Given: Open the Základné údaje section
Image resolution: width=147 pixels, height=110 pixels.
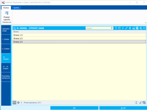Looking at the screenshot, I should pyautogui.click(x=6, y=30).
